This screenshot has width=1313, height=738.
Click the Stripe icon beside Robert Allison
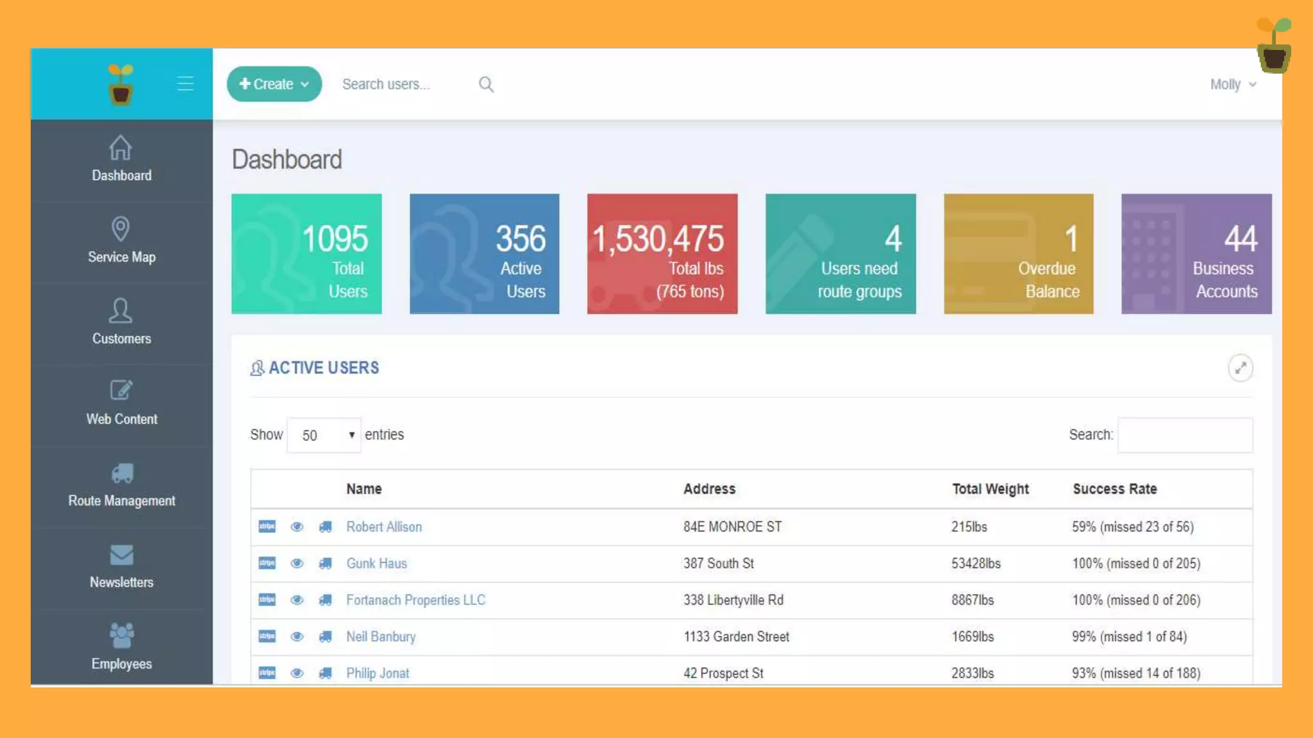click(267, 527)
